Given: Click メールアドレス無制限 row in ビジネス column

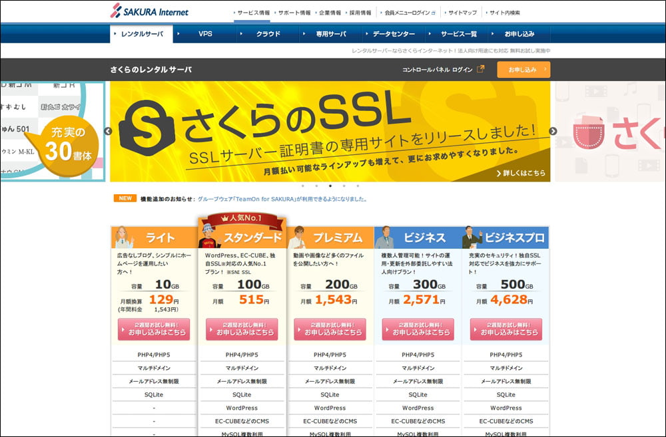Looking at the screenshot, I should [x=418, y=381].
